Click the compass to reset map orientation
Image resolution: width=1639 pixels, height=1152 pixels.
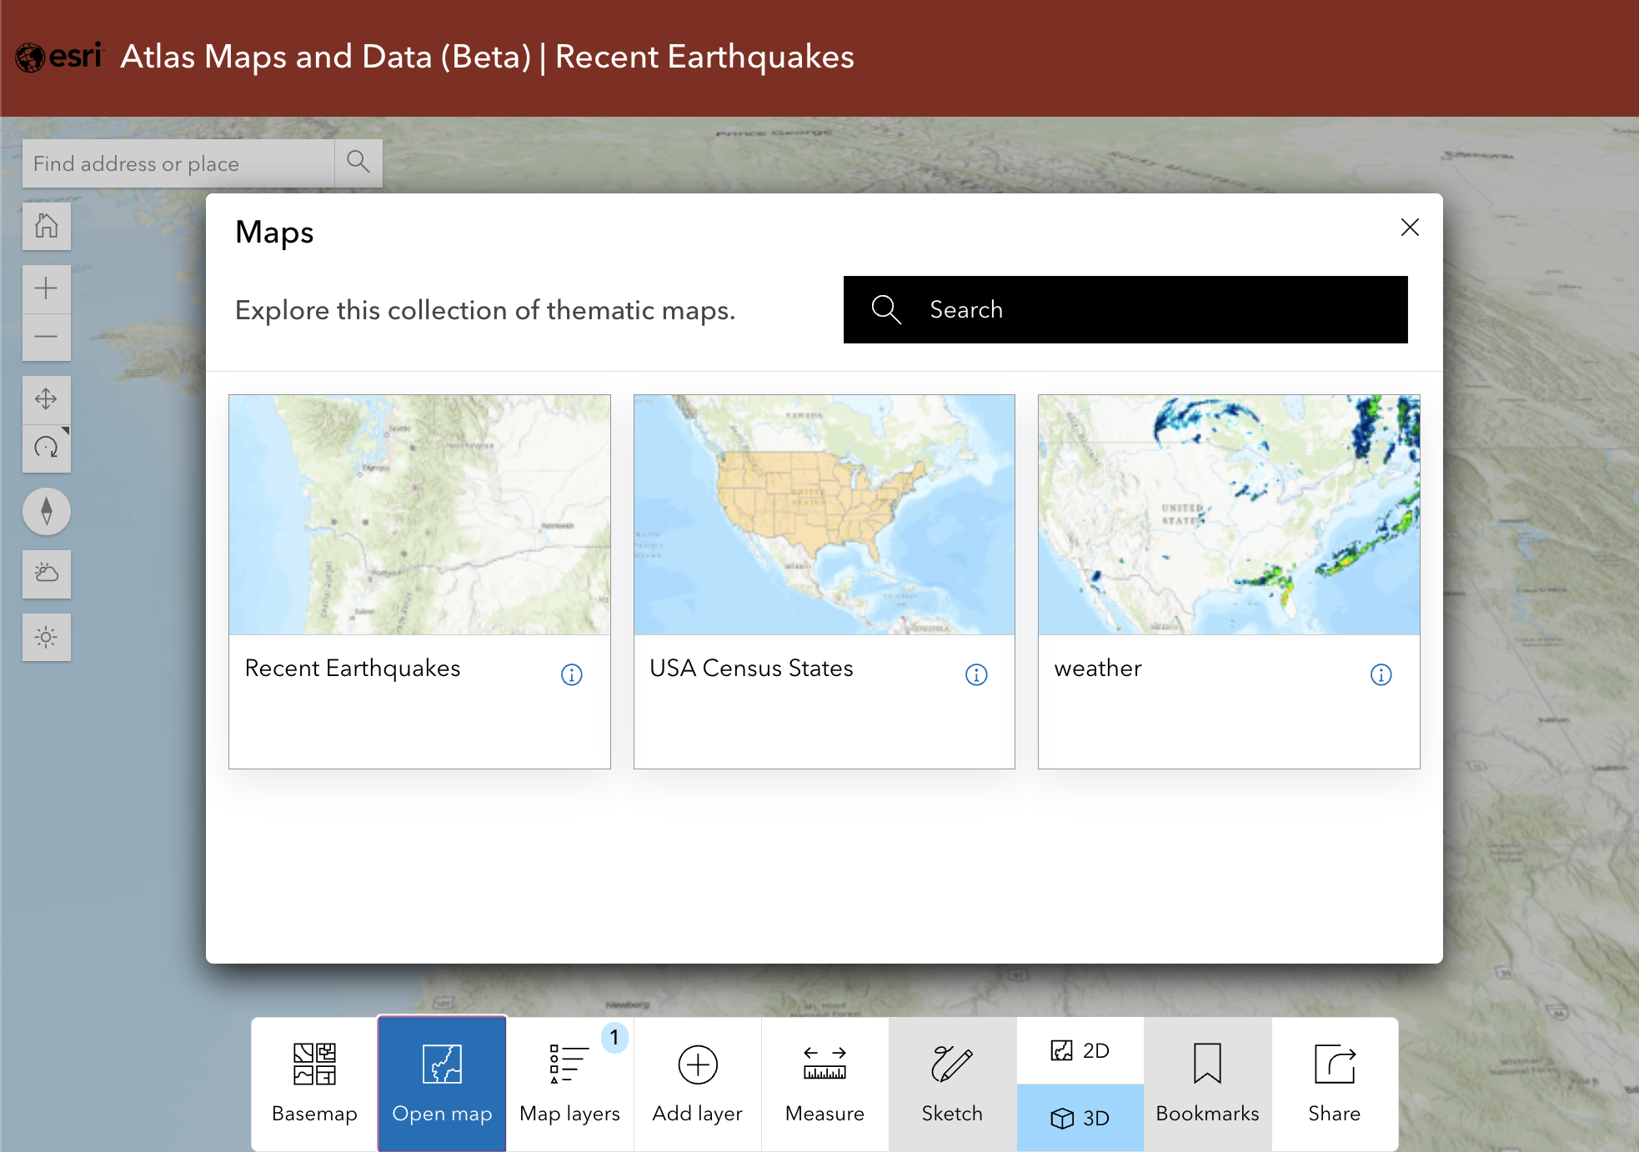point(47,511)
